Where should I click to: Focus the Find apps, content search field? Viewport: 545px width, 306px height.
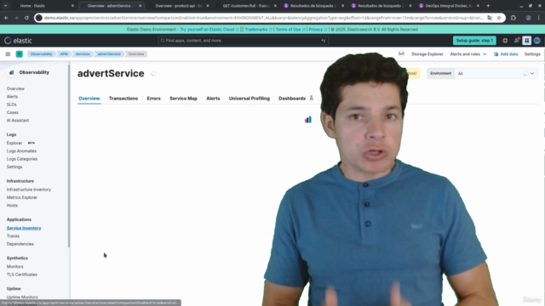click(243, 41)
